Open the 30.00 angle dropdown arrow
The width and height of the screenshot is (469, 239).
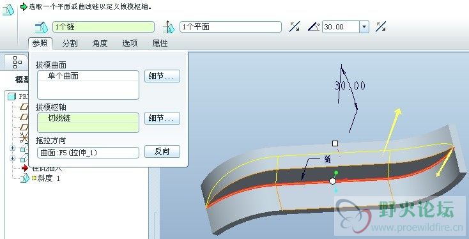click(364, 27)
